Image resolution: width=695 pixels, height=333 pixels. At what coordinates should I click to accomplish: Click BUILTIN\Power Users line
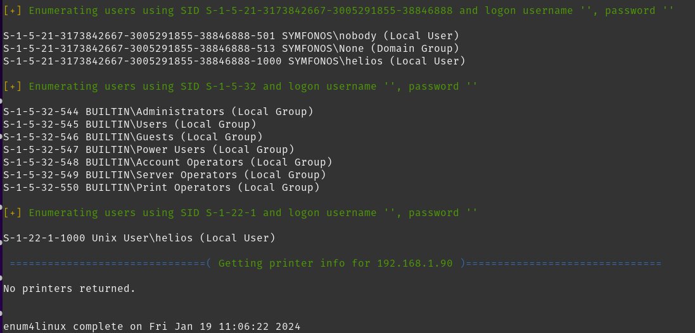click(x=149, y=150)
